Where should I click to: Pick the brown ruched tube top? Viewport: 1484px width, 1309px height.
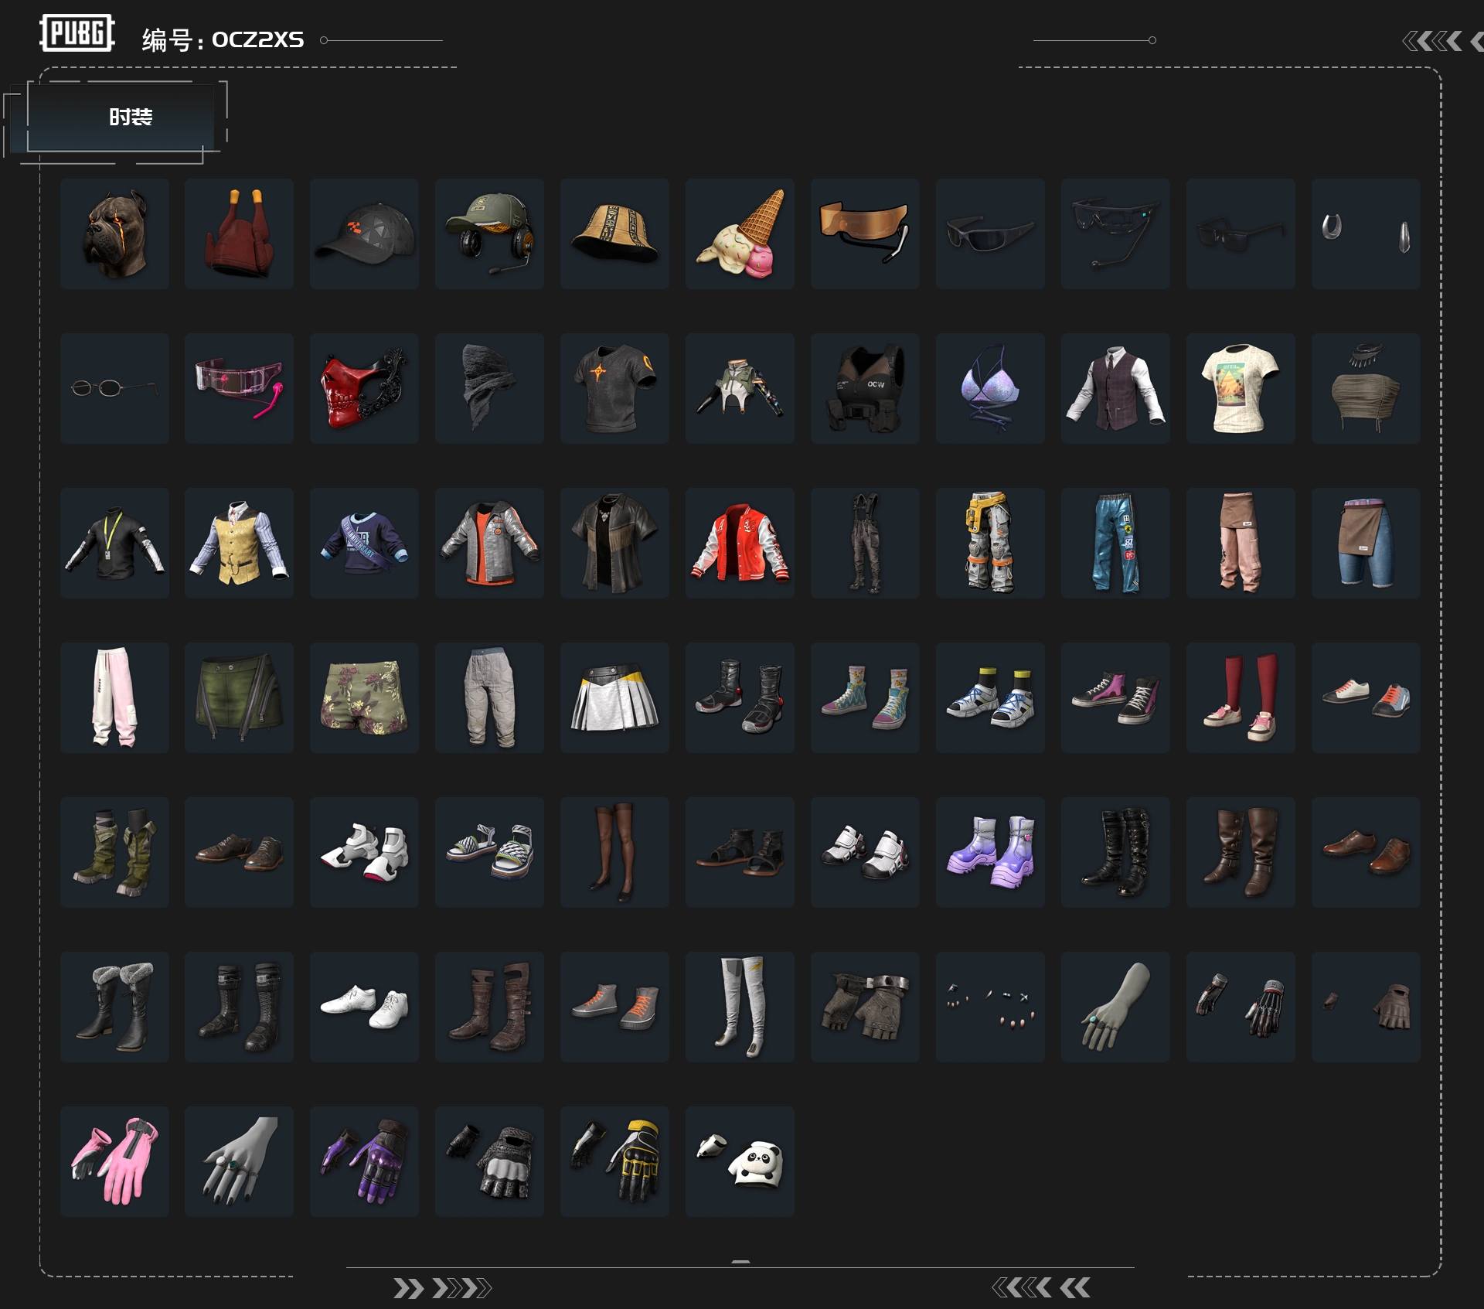[x=1366, y=388]
